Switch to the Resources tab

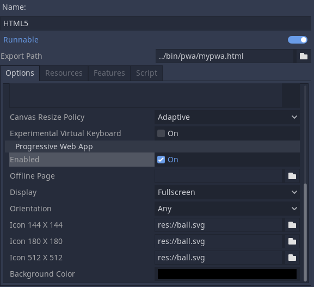point(64,73)
